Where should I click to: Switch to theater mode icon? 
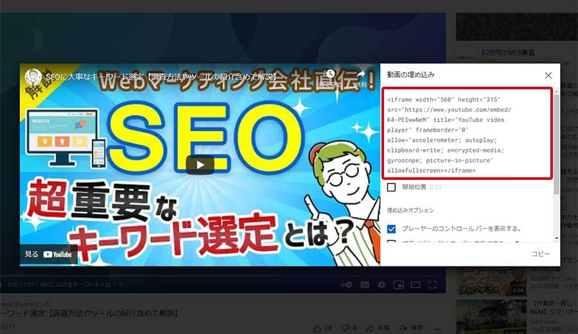[x=416, y=285]
